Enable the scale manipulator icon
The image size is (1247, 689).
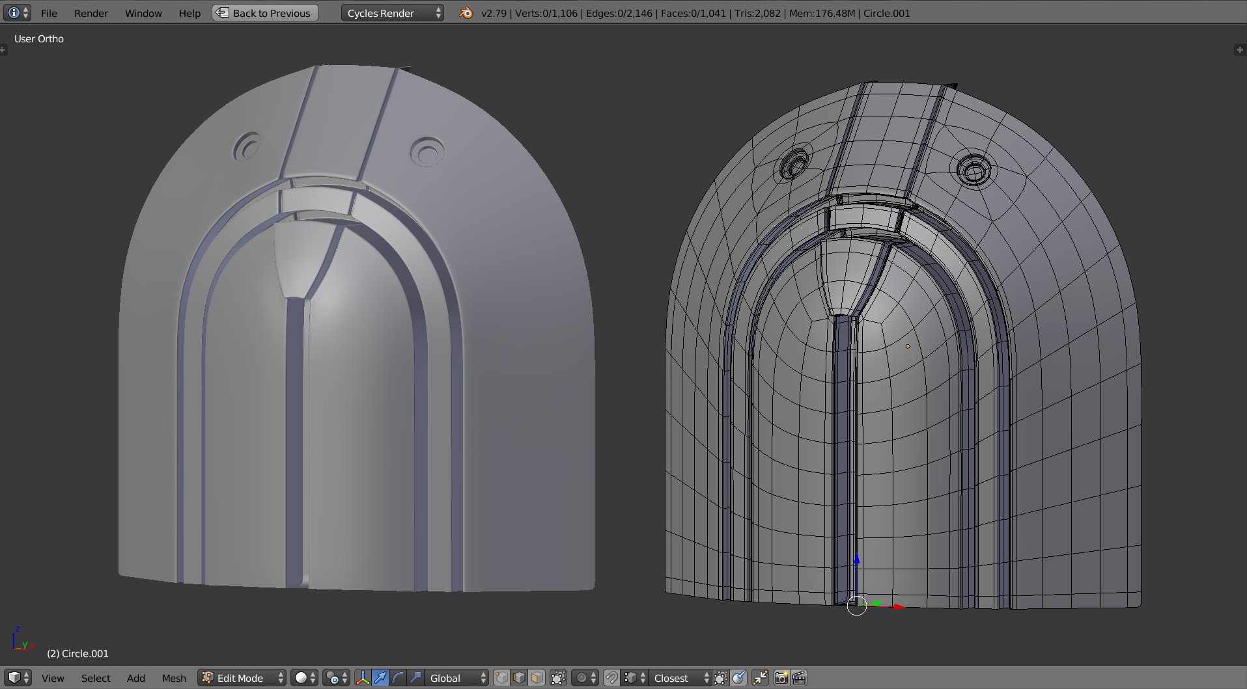point(415,678)
